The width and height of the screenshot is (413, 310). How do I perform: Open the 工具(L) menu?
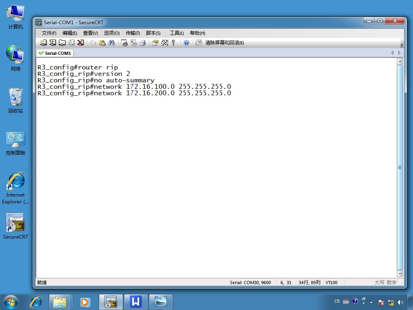pos(177,33)
